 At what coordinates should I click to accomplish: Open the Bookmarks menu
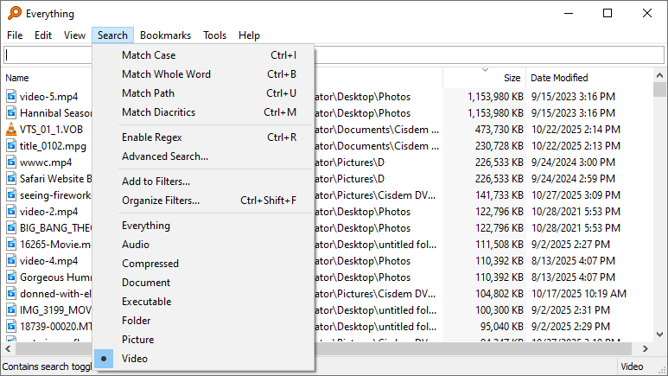(165, 35)
